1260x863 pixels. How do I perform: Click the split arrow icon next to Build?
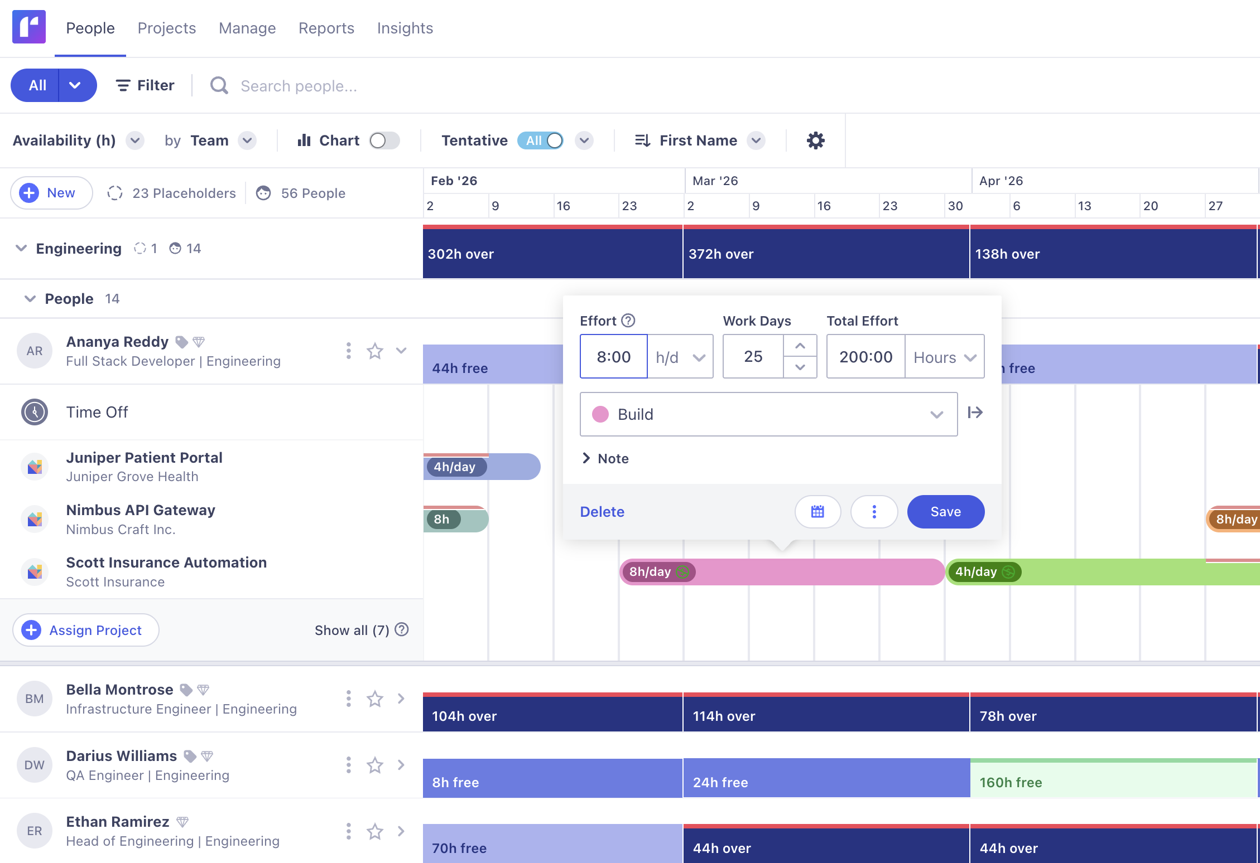(x=975, y=413)
